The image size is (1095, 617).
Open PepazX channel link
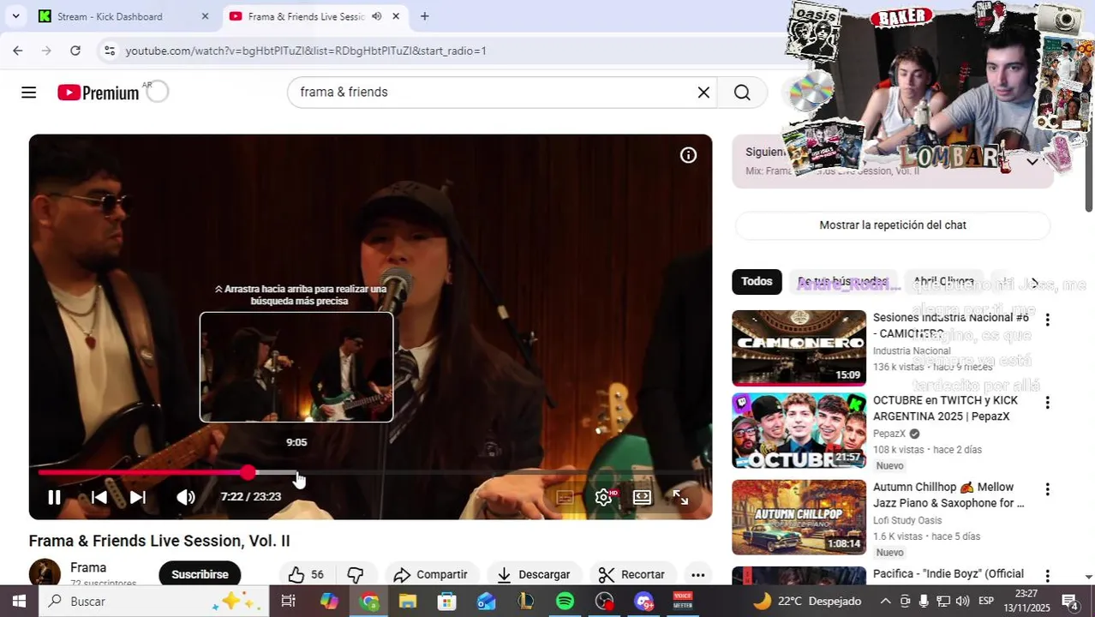pyautogui.click(x=889, y=434)
